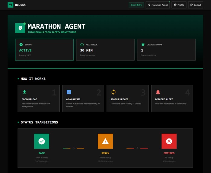This screenshot has height=173, width=211.
Task: Click Restaurant uploads donation description
Action: click(x=36, y=105)
